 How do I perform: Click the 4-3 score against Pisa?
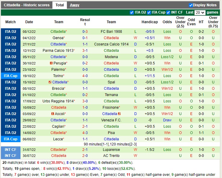tap(85, 133)
